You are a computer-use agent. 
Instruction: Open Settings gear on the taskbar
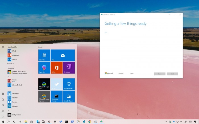[x=49, y=122]
